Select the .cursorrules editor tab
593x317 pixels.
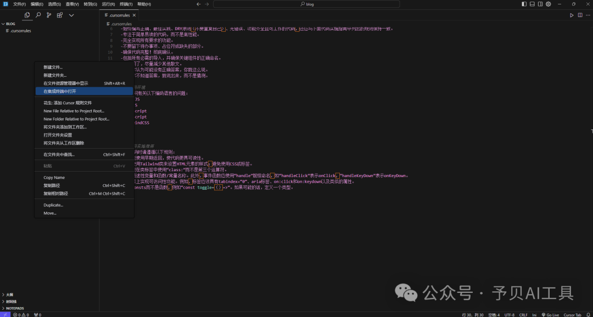click(x=120, y=15)
